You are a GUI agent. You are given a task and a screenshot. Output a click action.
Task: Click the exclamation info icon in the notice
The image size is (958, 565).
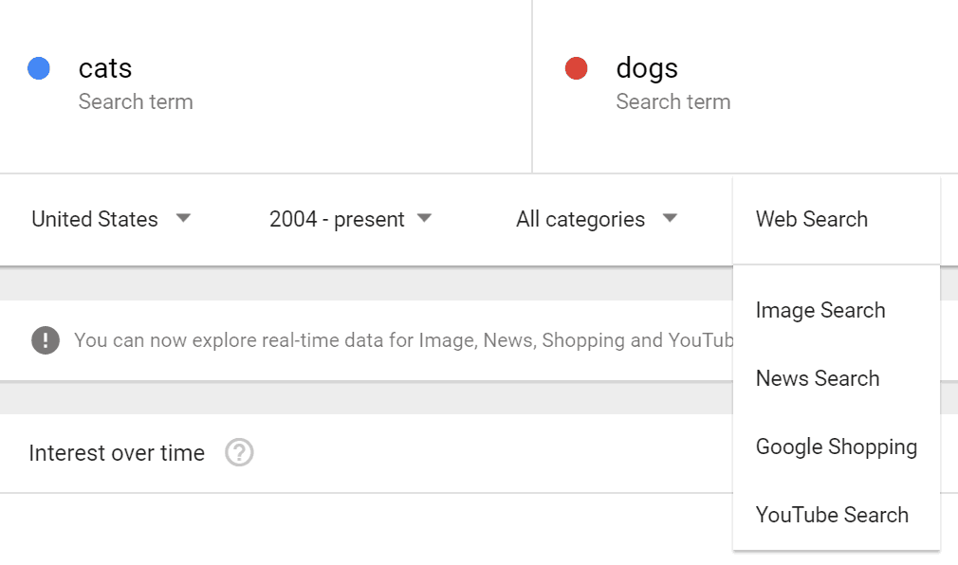[45, 340]
